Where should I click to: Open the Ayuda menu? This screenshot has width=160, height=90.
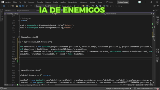pos(100,2)
